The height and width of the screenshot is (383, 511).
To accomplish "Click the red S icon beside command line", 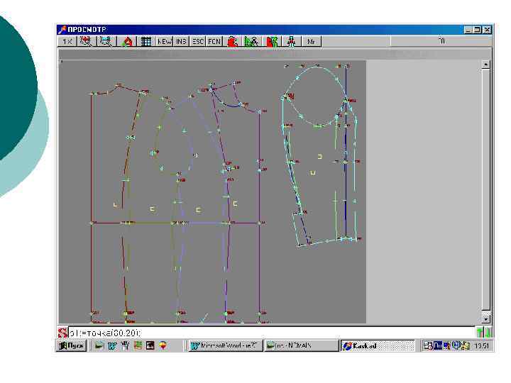I will 62,333.
